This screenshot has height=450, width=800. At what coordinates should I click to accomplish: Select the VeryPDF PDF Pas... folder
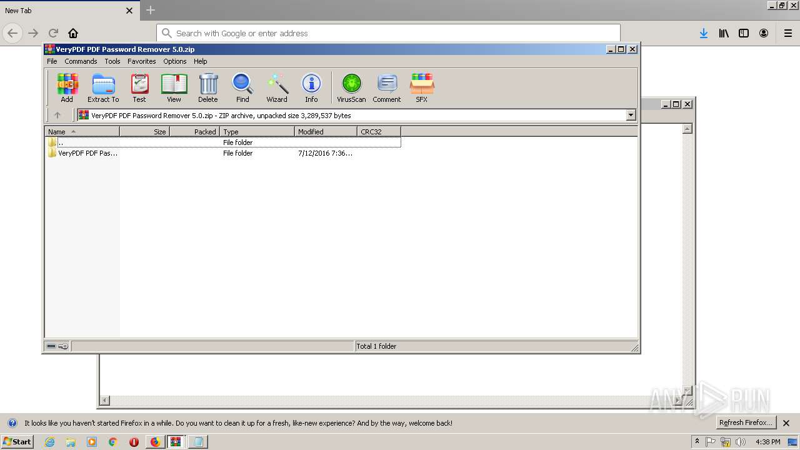tap(82, 153)
